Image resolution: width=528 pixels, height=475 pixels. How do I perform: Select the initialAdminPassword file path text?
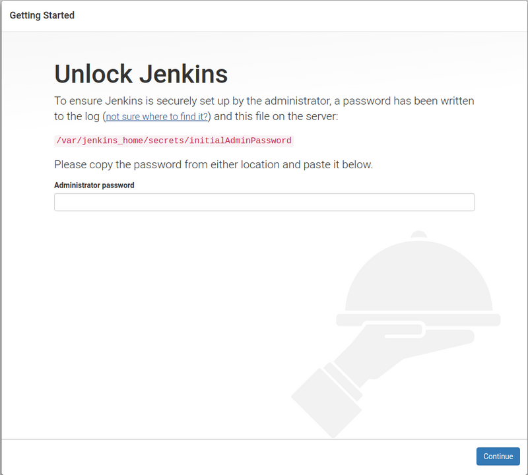(172, 140)
